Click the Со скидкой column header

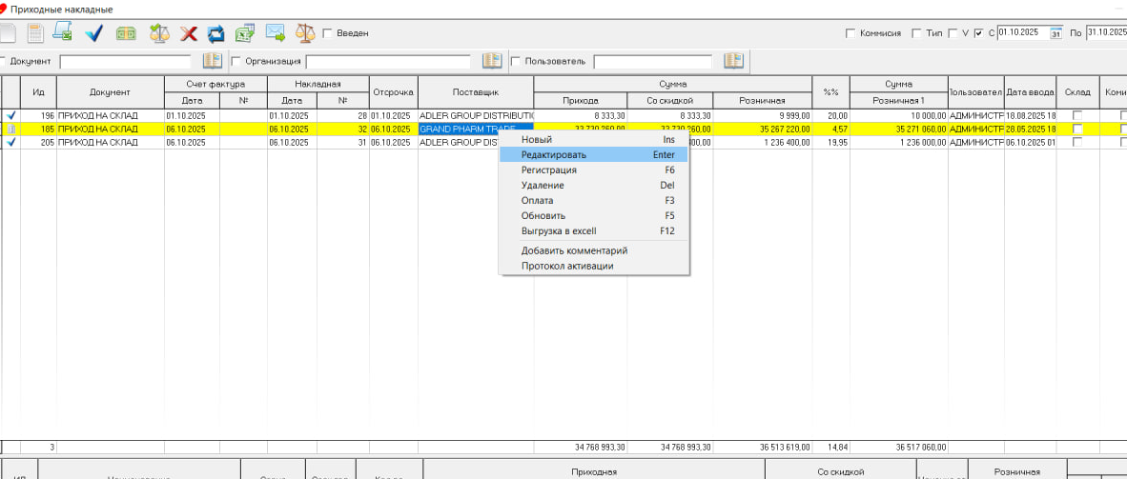(x=670, y=101)
